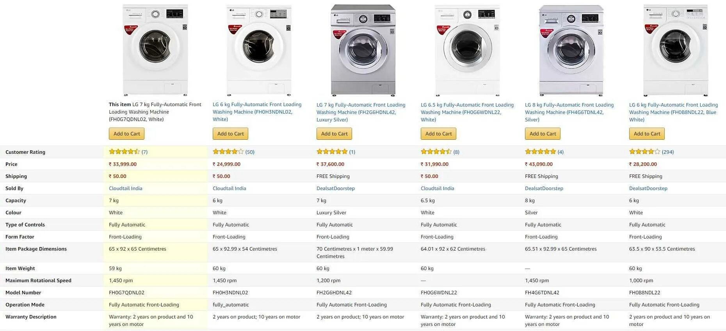Add the LG 6 kg Blue White washer to cart
The width and height of the screenshot is (726, 331).
point(647,134)
